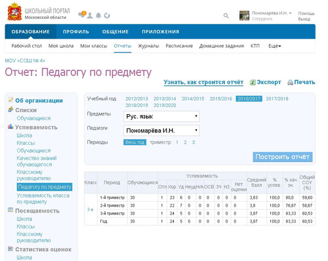The image size is (328, 261).
Task: Click the Списки section icon
Action: click(x=10, y=110)
